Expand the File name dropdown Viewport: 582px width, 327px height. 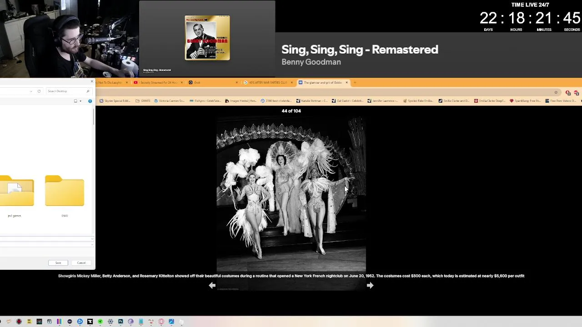point(92,238)
